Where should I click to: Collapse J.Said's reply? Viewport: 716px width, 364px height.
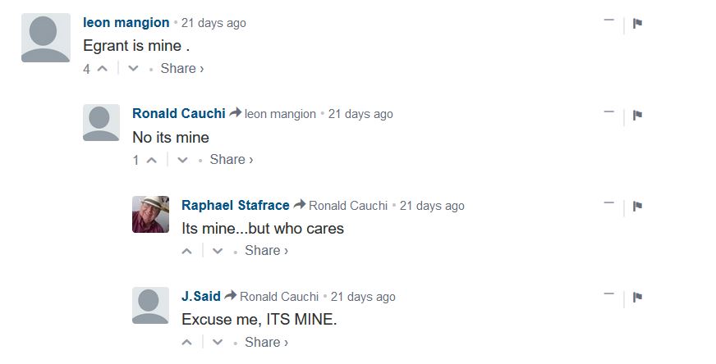click(x=608, y=293)
